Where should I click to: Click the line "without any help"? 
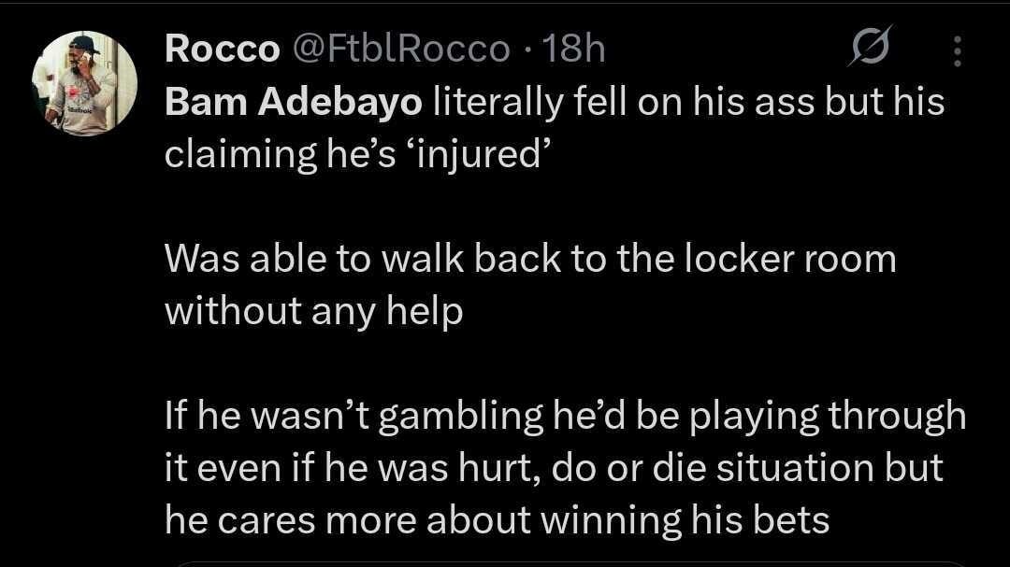pos(313,310)
